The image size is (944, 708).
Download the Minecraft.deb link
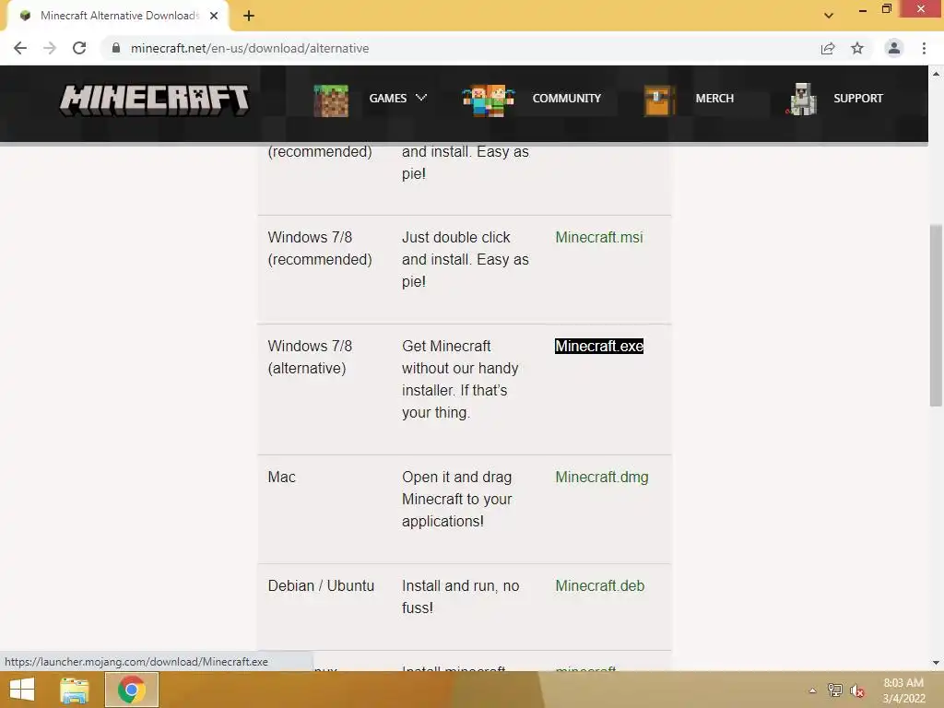point(599,585)
